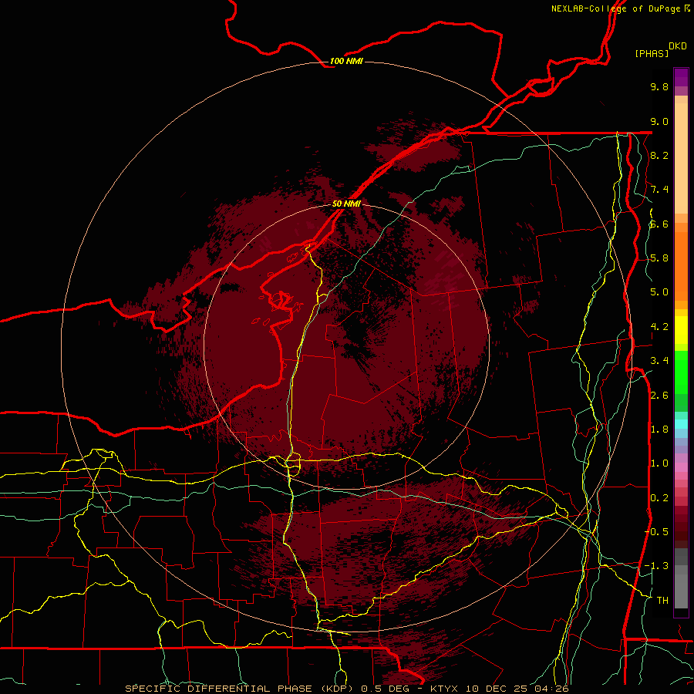This screenshot has height=694, width=694.
Task: Click the gray segment of the color bar
Action: 681,580
